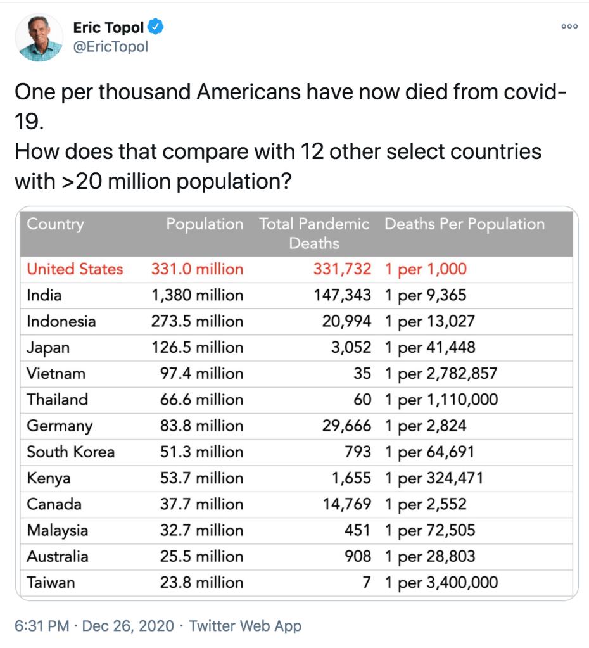
Task: Click Vietnam's 1 per 2,782,857 value
Action: [441, 373]
